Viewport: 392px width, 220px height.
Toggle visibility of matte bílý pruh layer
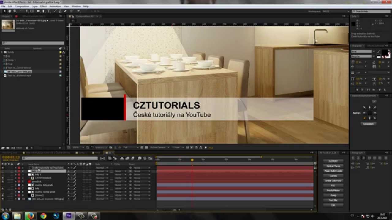coord(3,185)
